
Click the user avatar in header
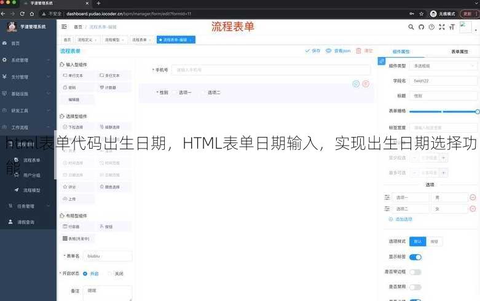[465, 27]
